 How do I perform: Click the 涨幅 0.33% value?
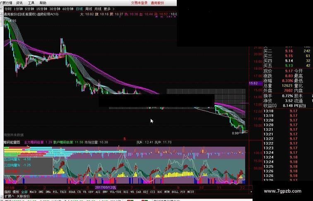(287, 81)
